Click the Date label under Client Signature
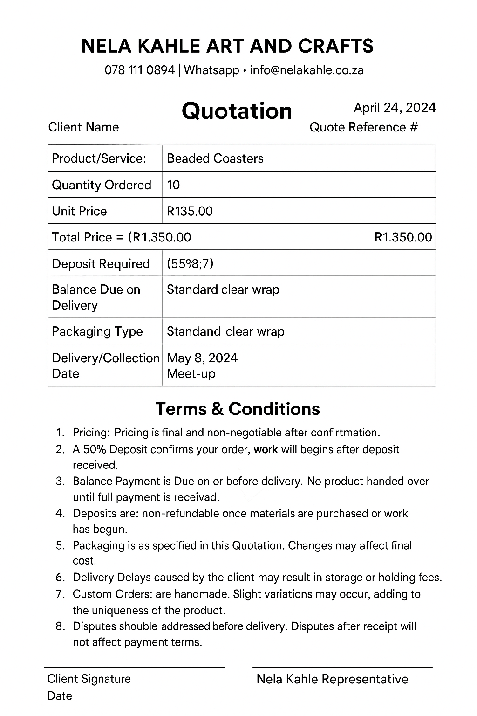Viewport: 477px width, 716px height. (60, 696)
